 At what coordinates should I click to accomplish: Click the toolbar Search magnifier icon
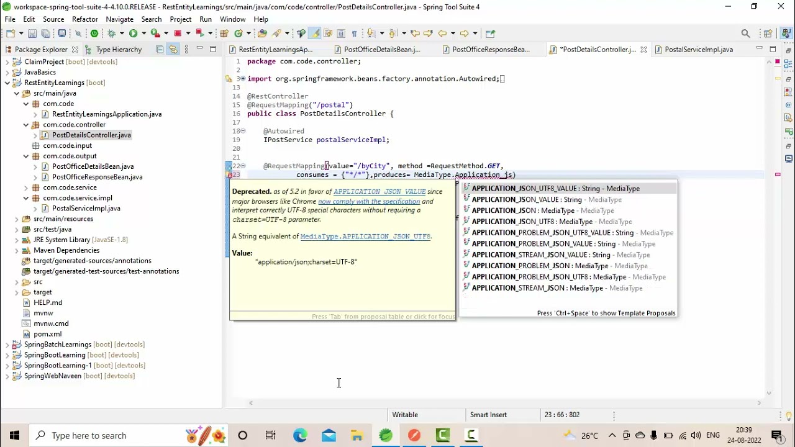[745, 34]
